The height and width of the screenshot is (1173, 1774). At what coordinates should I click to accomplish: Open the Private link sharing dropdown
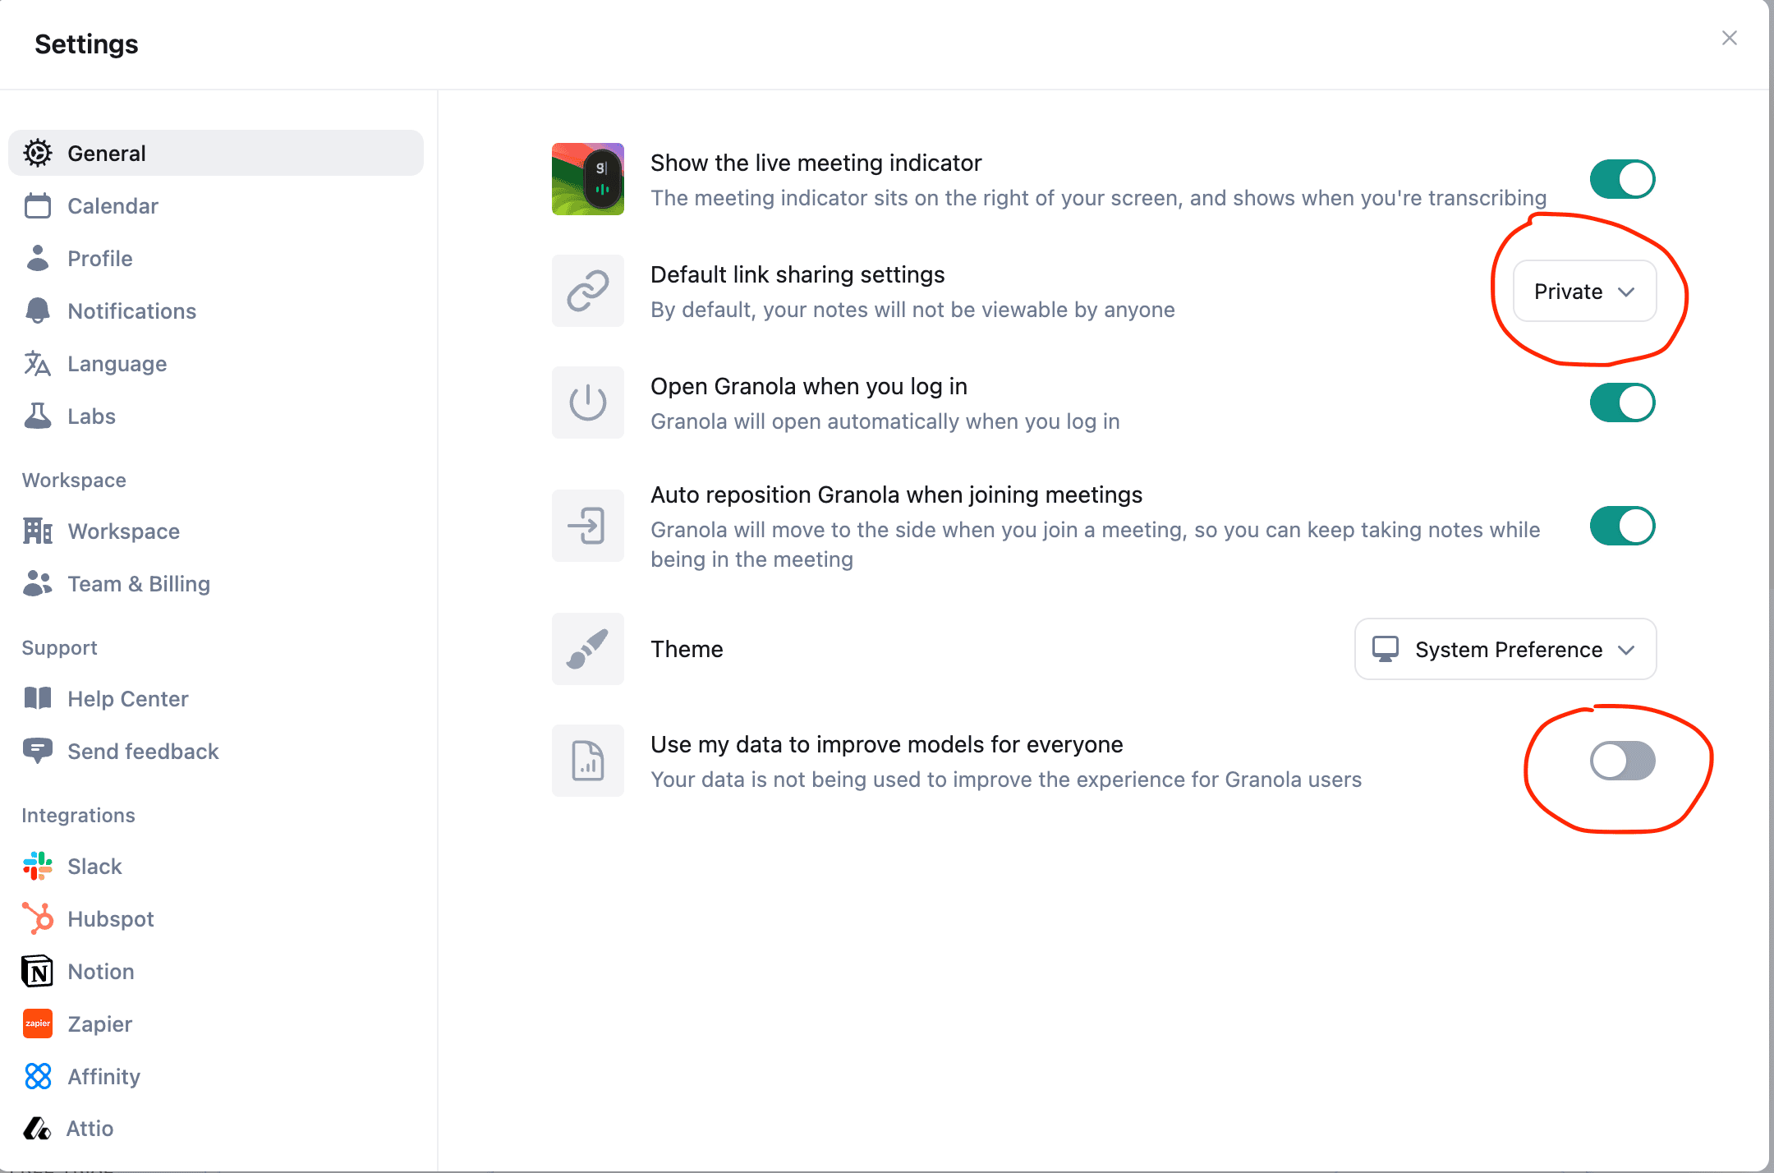(x=1584, y=292)
